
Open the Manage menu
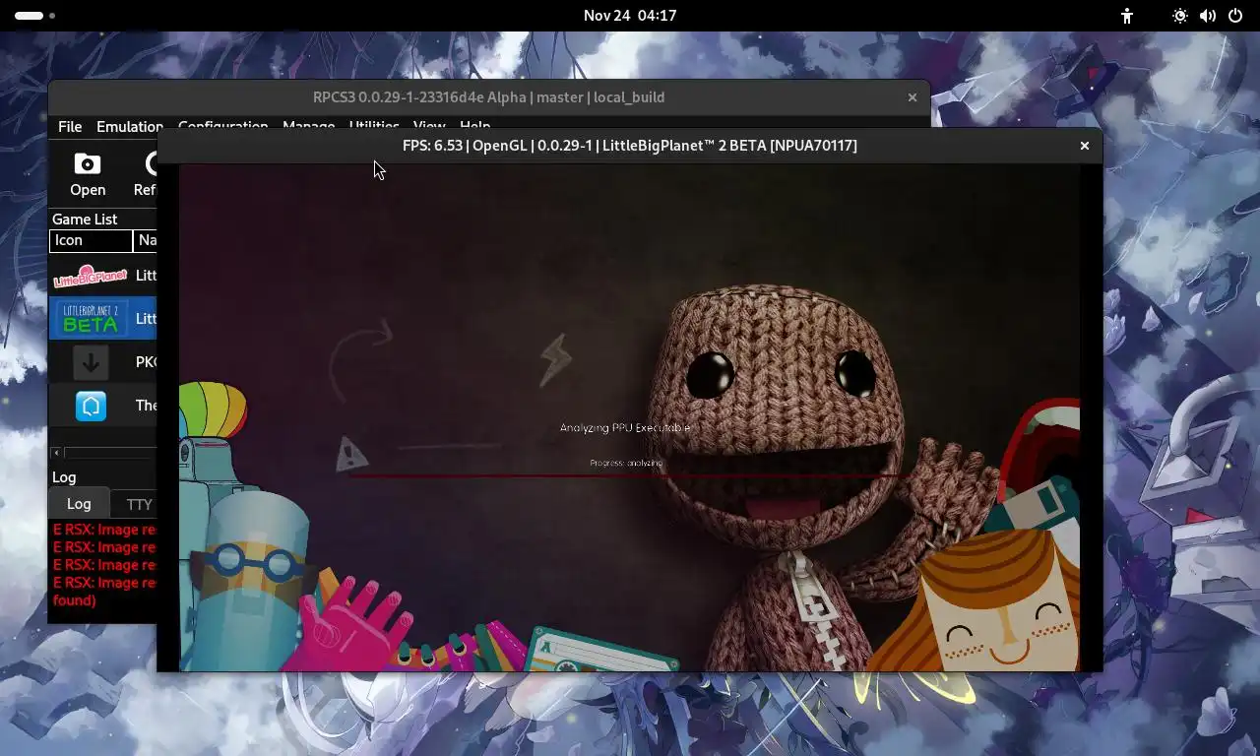308,124
